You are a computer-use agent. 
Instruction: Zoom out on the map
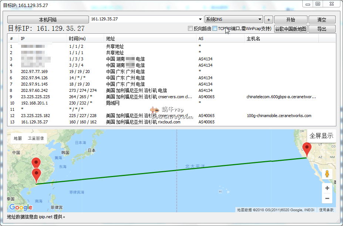tap(327, 199)
